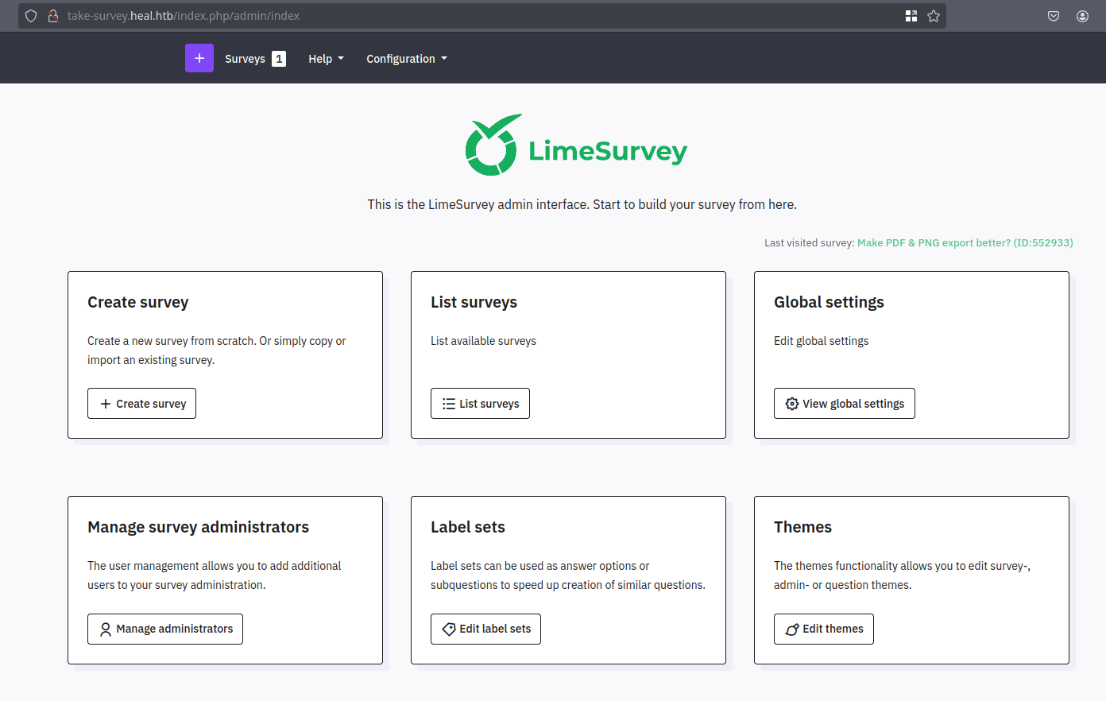Screen dimensions: 1106x701
Task: Open the Firefox account profile icon
Action: tap(1082, 16)
